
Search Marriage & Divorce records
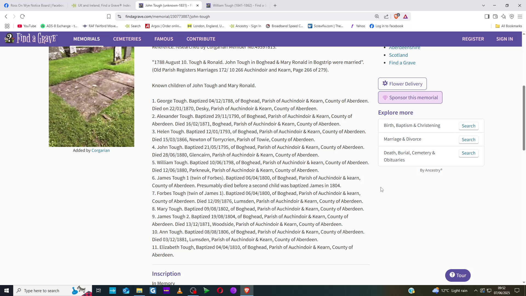[x=468, y=140]
